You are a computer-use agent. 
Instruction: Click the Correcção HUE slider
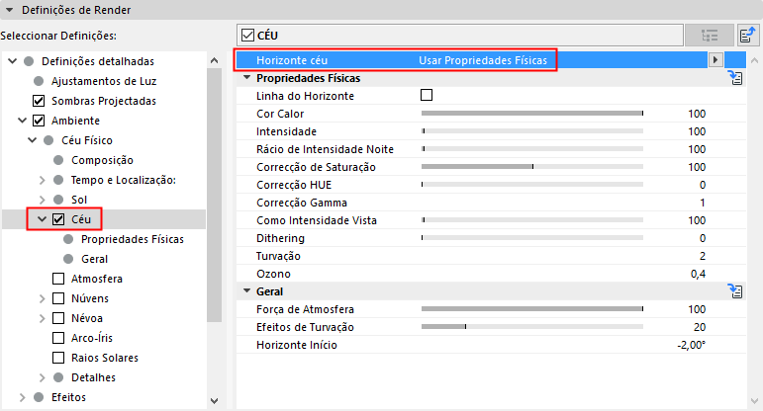(532, 185)
